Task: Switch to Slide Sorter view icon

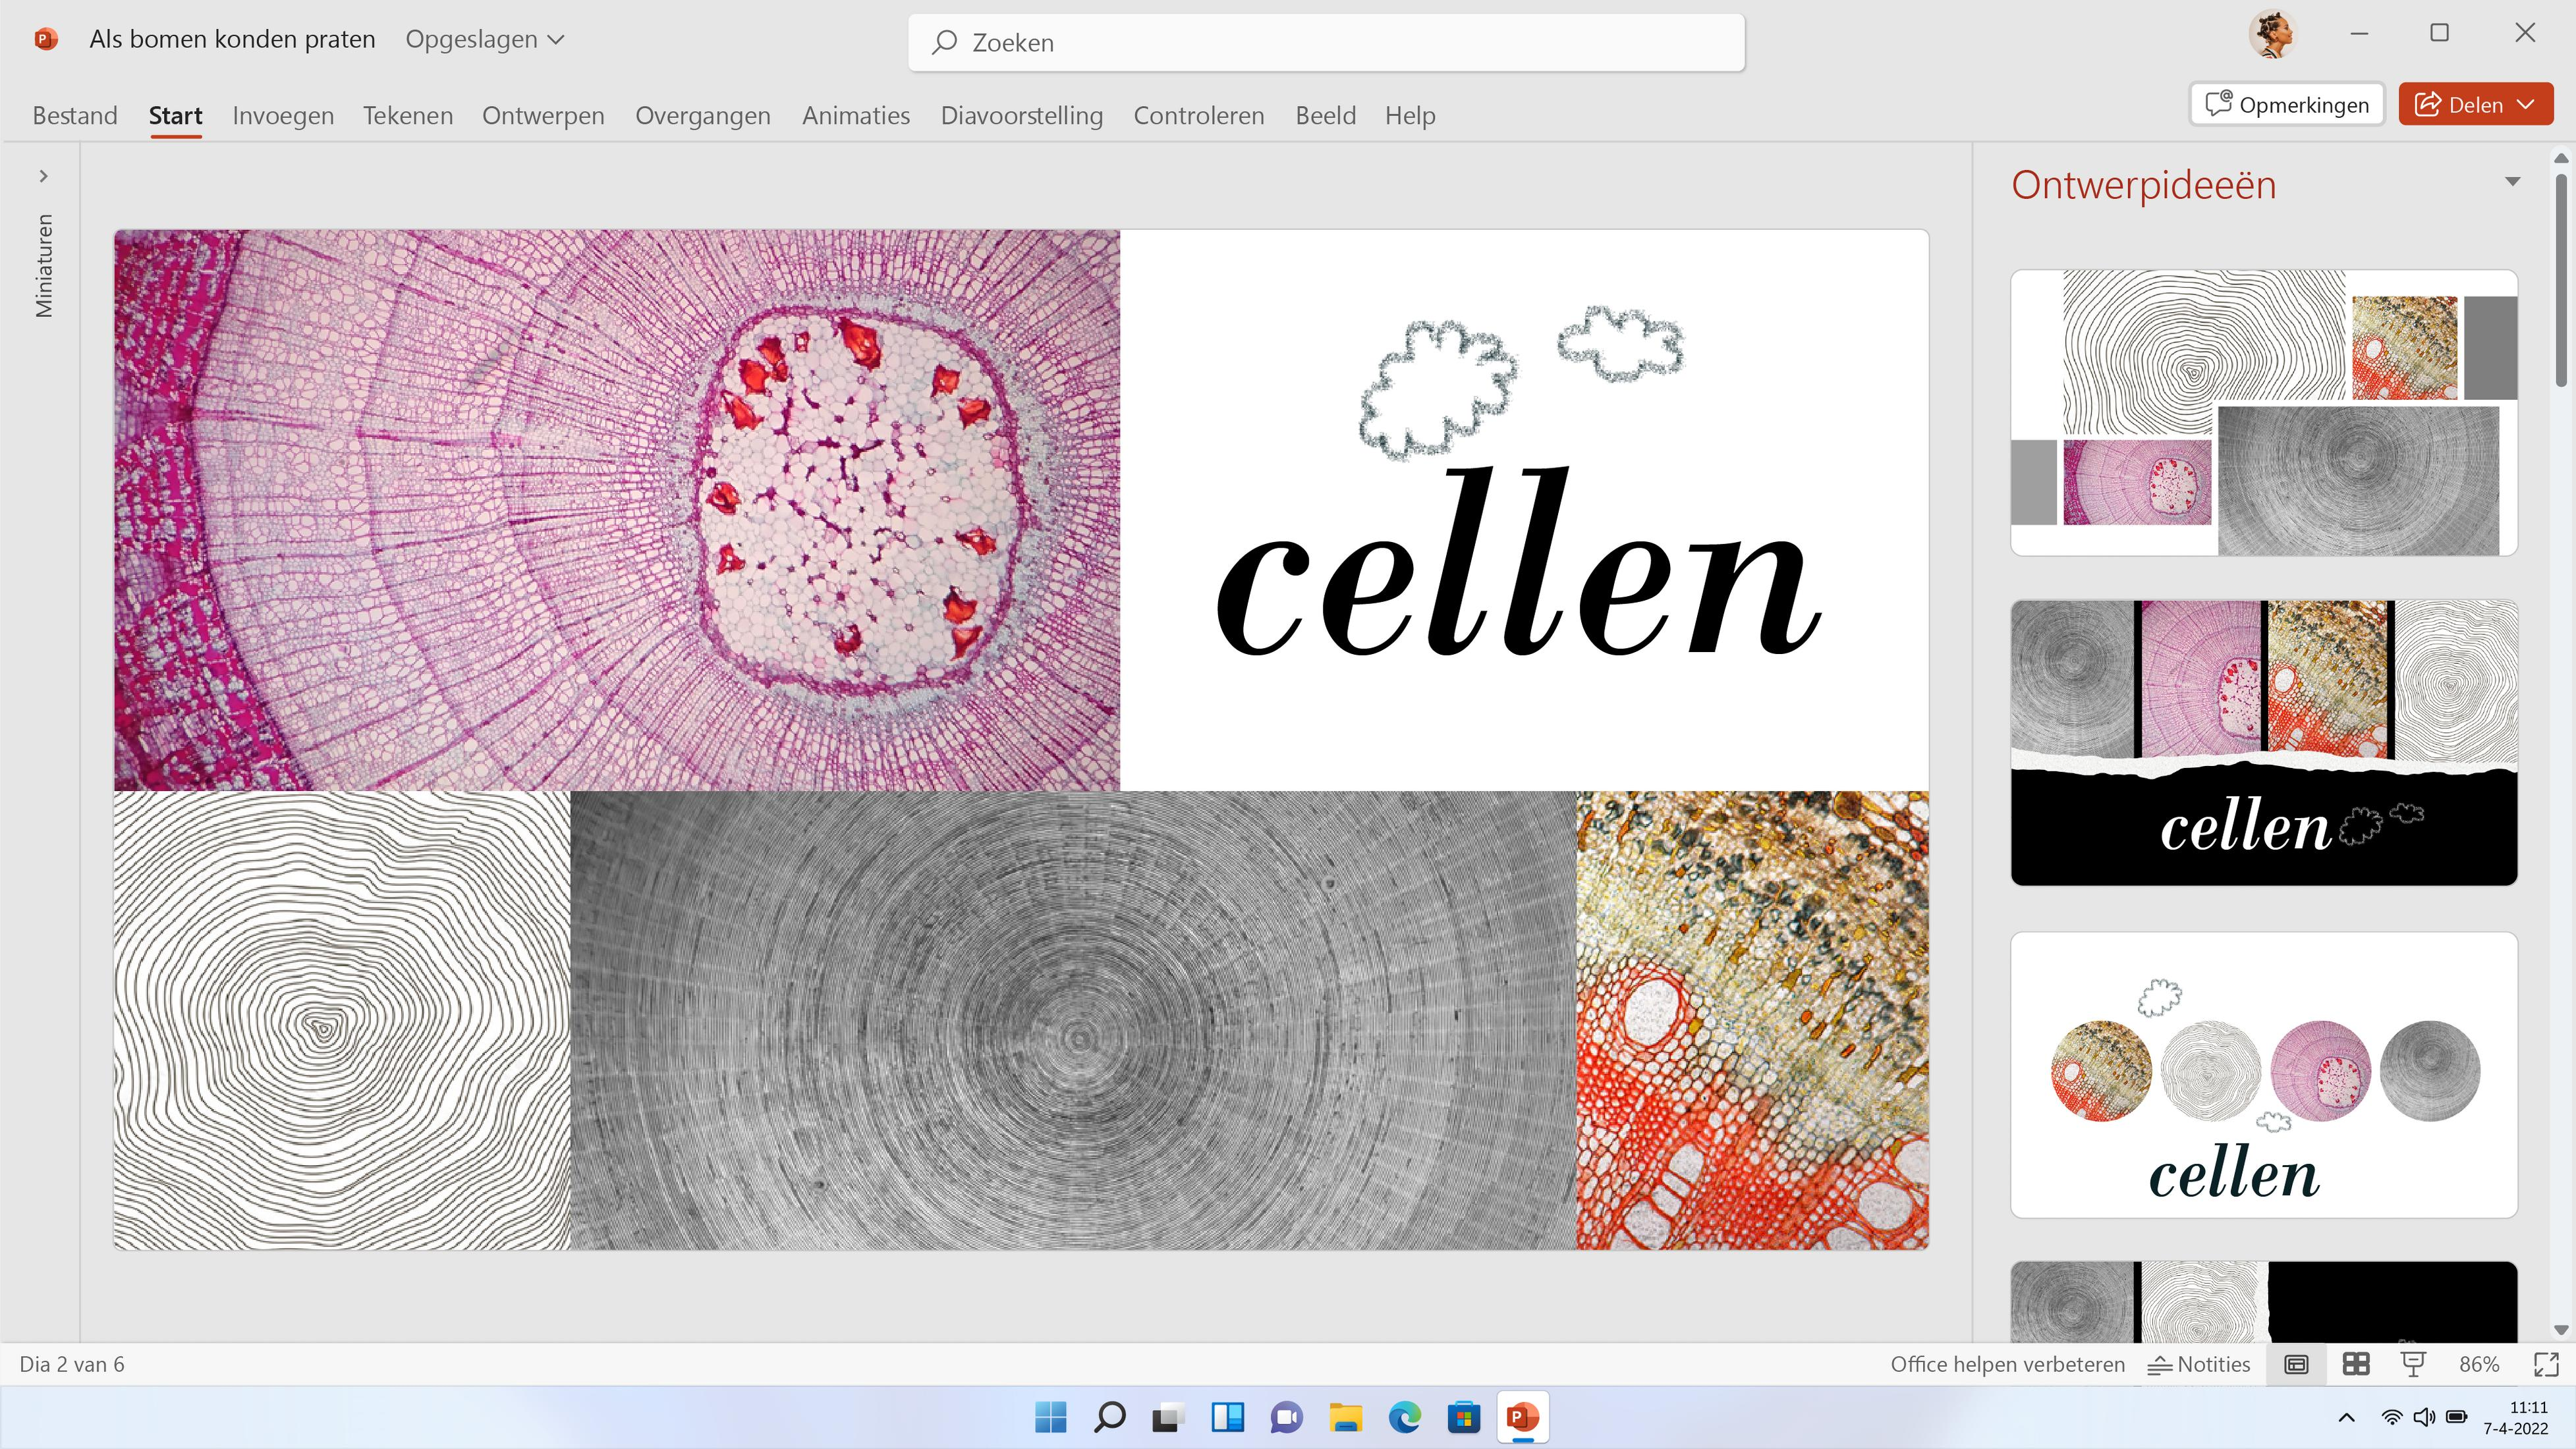Action: (x=2356, y=1364)
